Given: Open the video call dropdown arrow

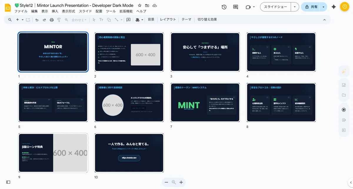Looking at the screenshot, I should [x=254, y=7].
